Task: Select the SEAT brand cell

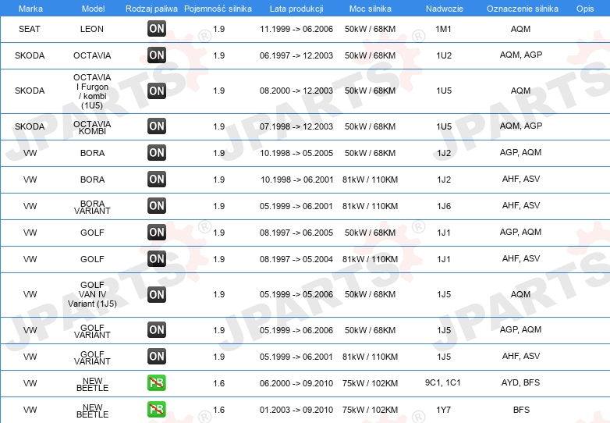Action: click(x=30, y=29)
